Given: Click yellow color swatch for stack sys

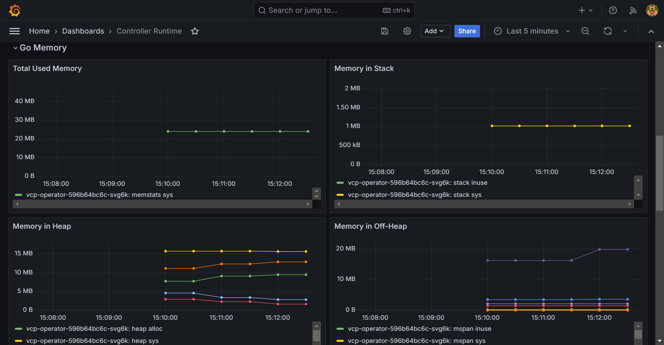Looking at the screenshot, I should point(340,195).
